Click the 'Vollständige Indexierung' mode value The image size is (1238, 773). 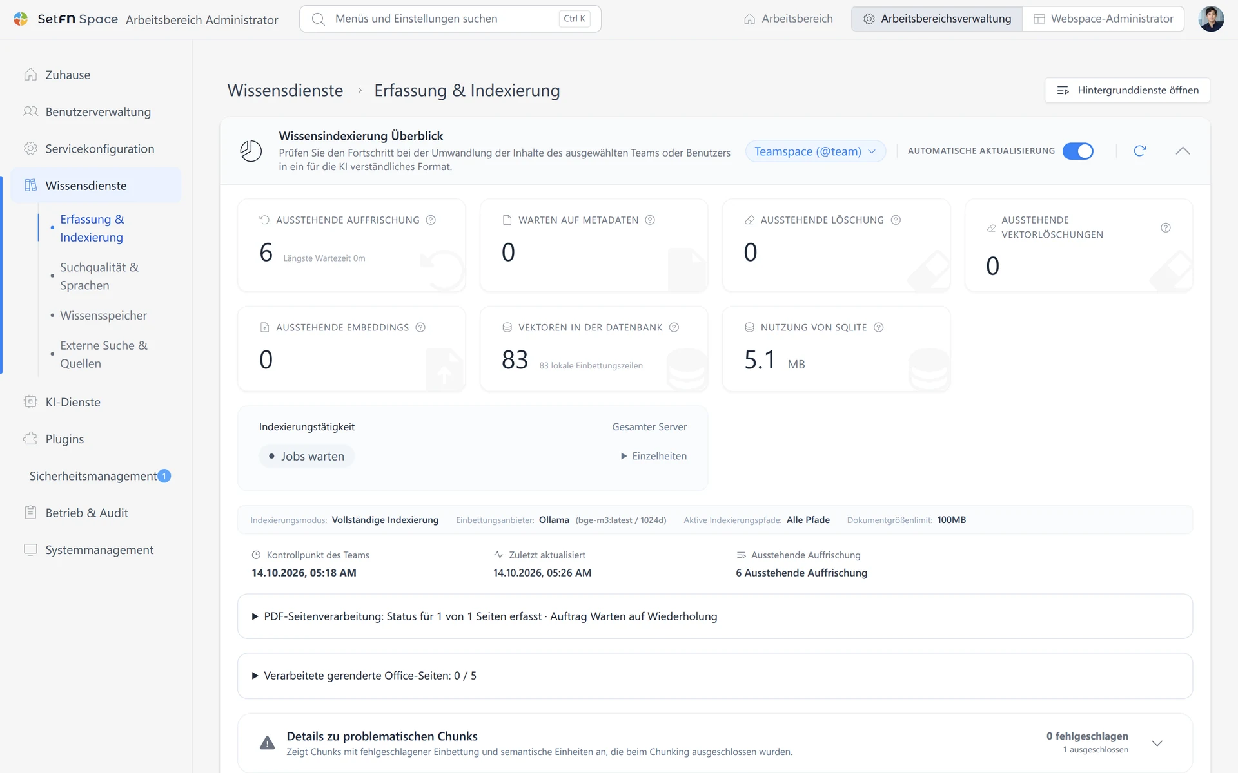click(x=385, y=520)
